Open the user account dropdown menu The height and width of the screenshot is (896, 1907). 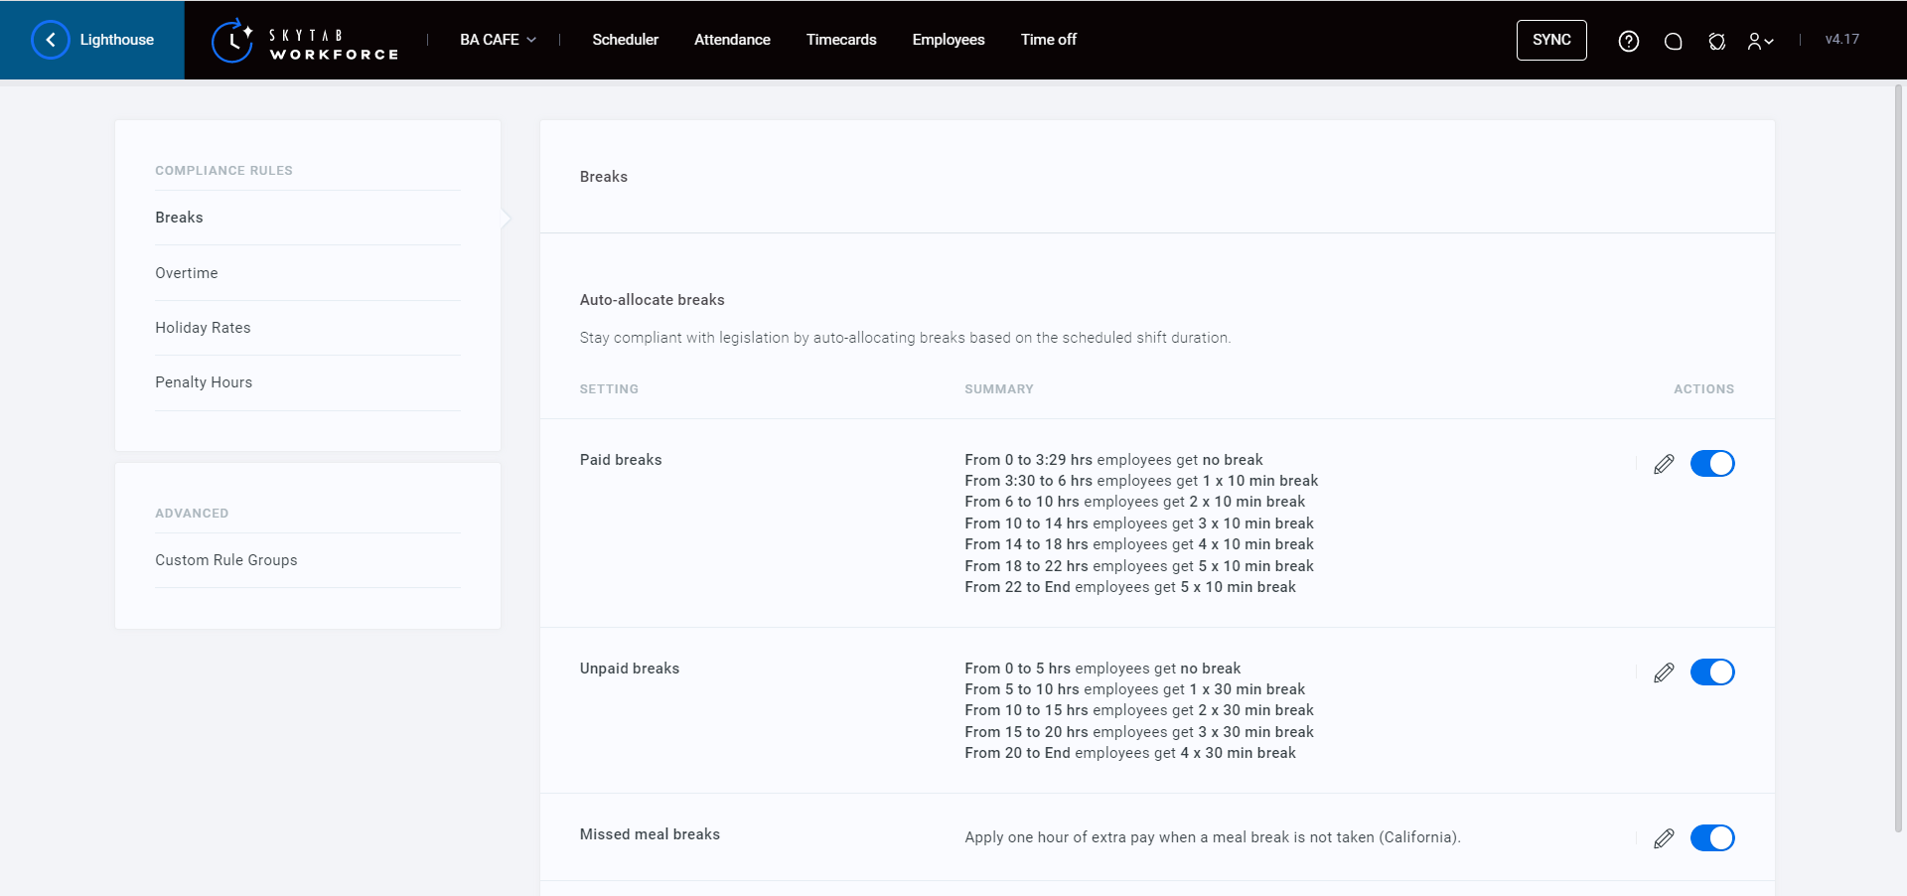pos(1760,41)
